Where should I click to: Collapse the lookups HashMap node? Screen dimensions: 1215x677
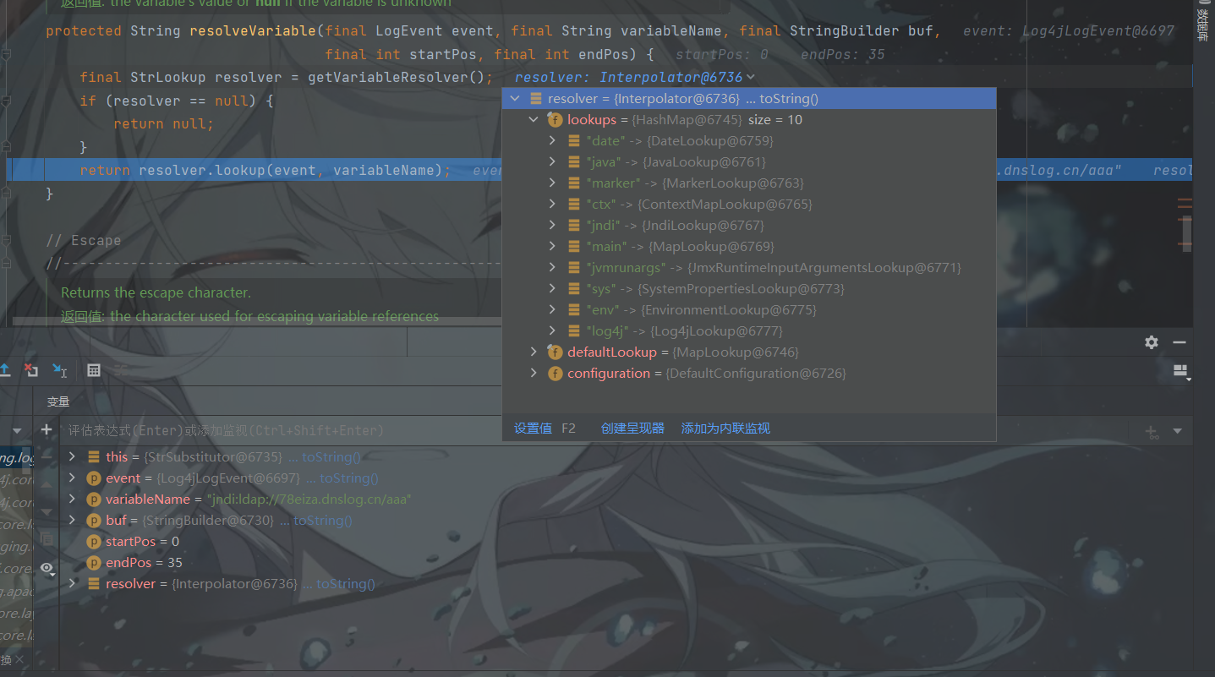pyautogui.click(x=534, y=119)
